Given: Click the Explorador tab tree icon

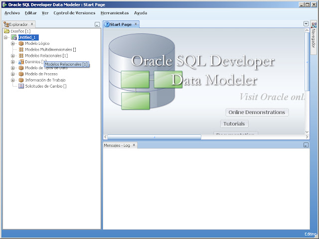Looking at the screenshot, I should tap(6, 24).
